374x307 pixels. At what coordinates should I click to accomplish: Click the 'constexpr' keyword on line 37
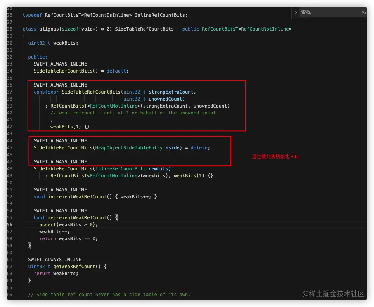(x=46, y=92)
